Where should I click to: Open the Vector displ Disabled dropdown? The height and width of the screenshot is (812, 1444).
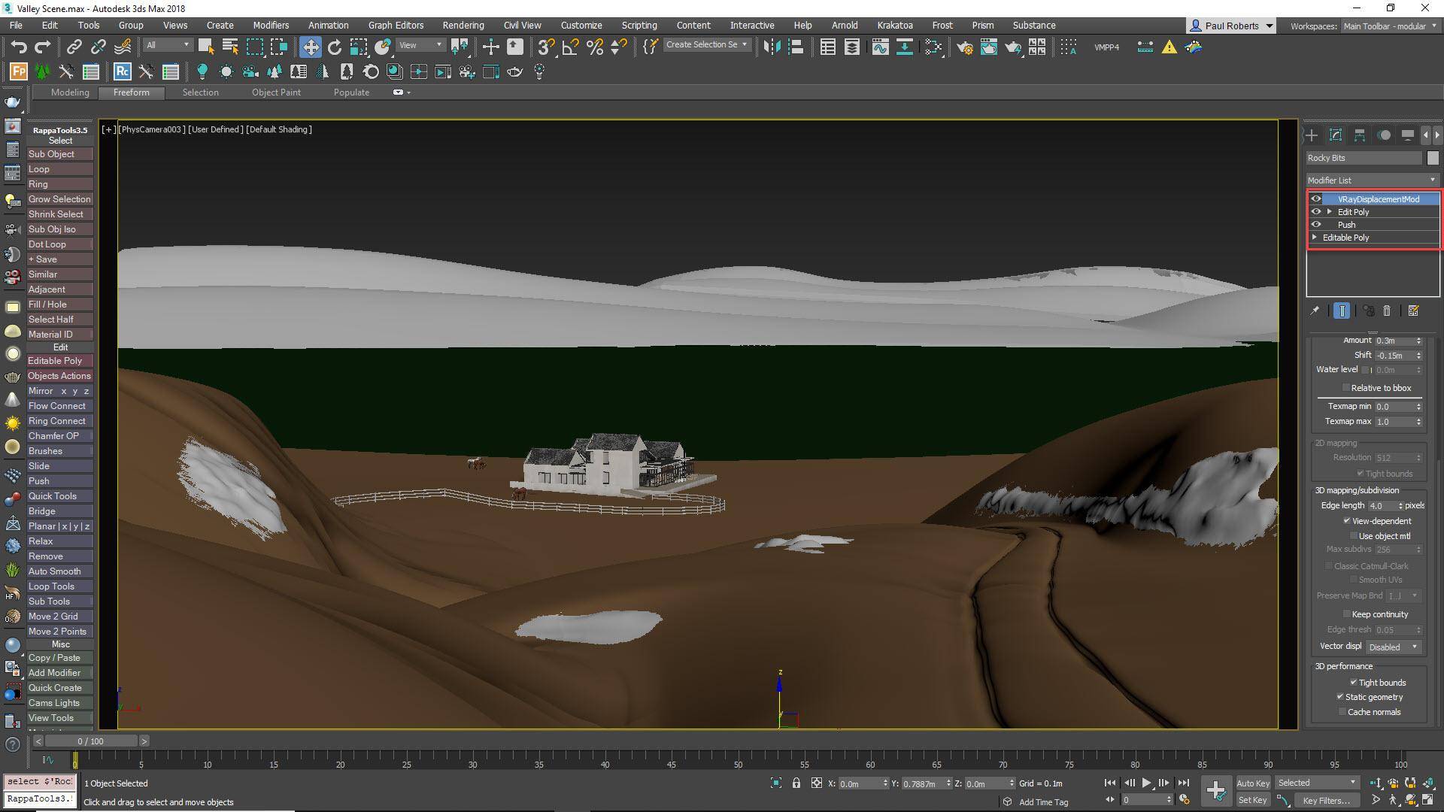pos(1393,647)
